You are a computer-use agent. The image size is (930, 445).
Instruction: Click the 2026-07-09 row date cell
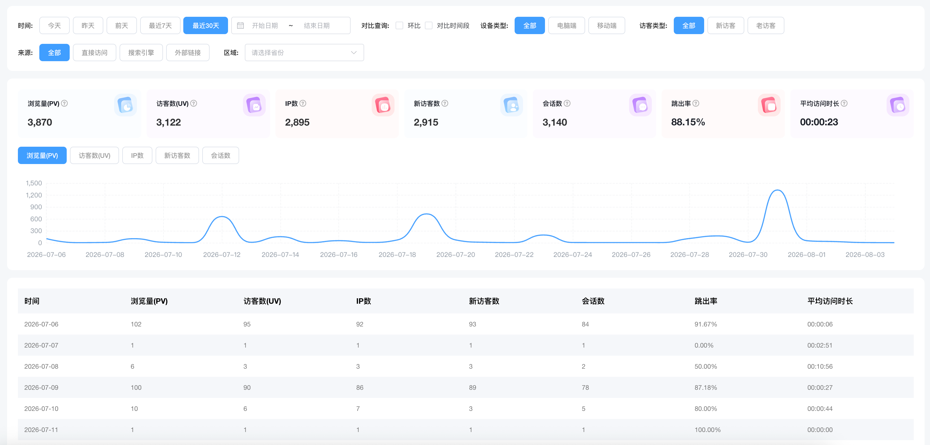pos(41,387)
